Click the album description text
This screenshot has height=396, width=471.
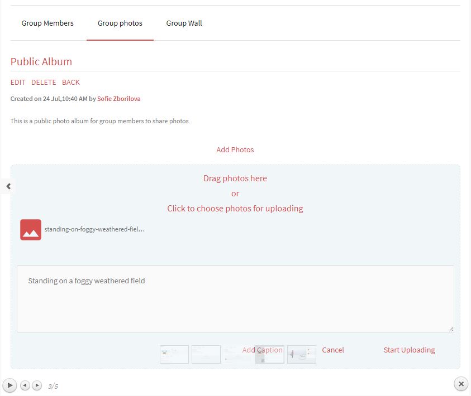point(99,121)
